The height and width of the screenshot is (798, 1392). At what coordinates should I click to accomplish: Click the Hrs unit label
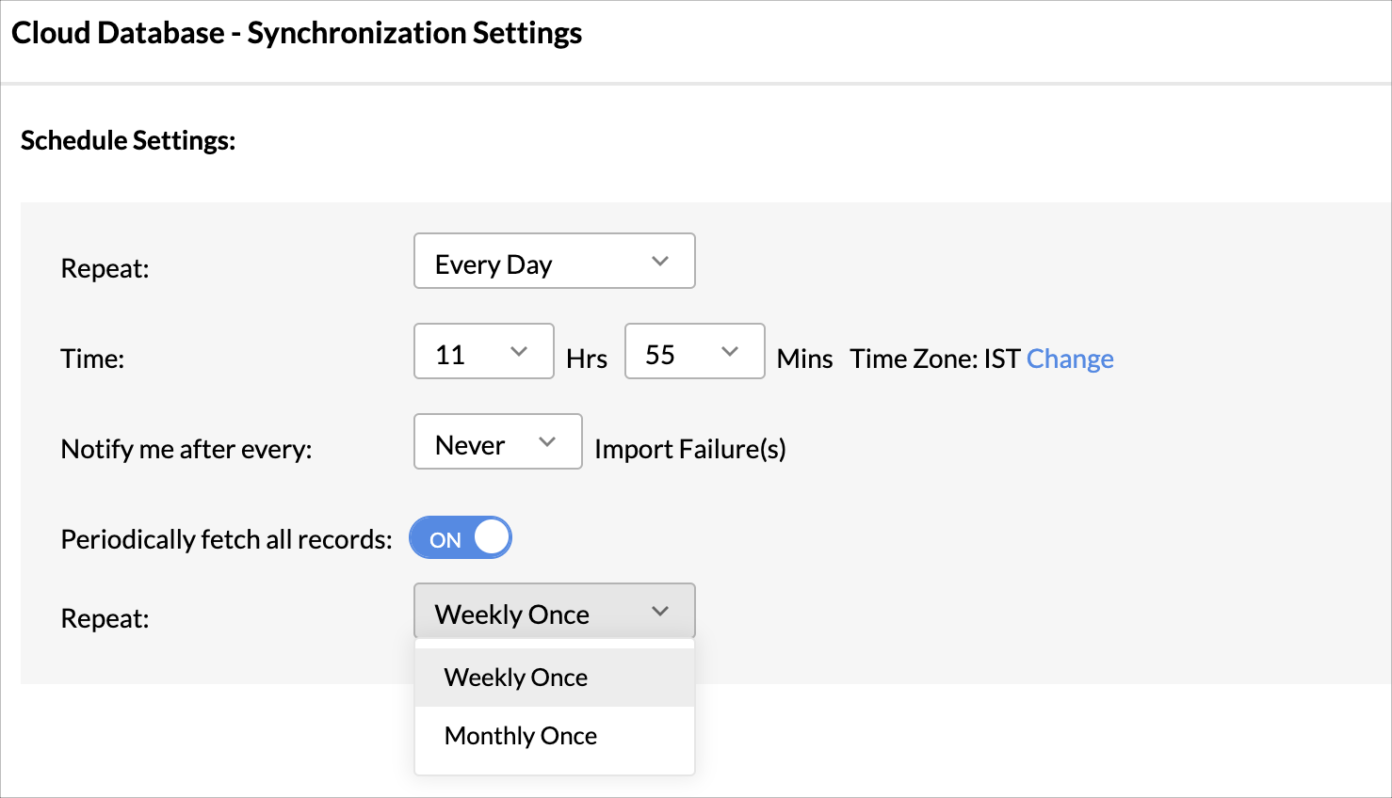(587, 359)
